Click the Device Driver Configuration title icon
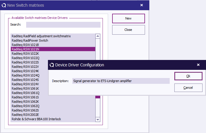The width and height of the screenshot is (206, 133). tap(52, 65)
